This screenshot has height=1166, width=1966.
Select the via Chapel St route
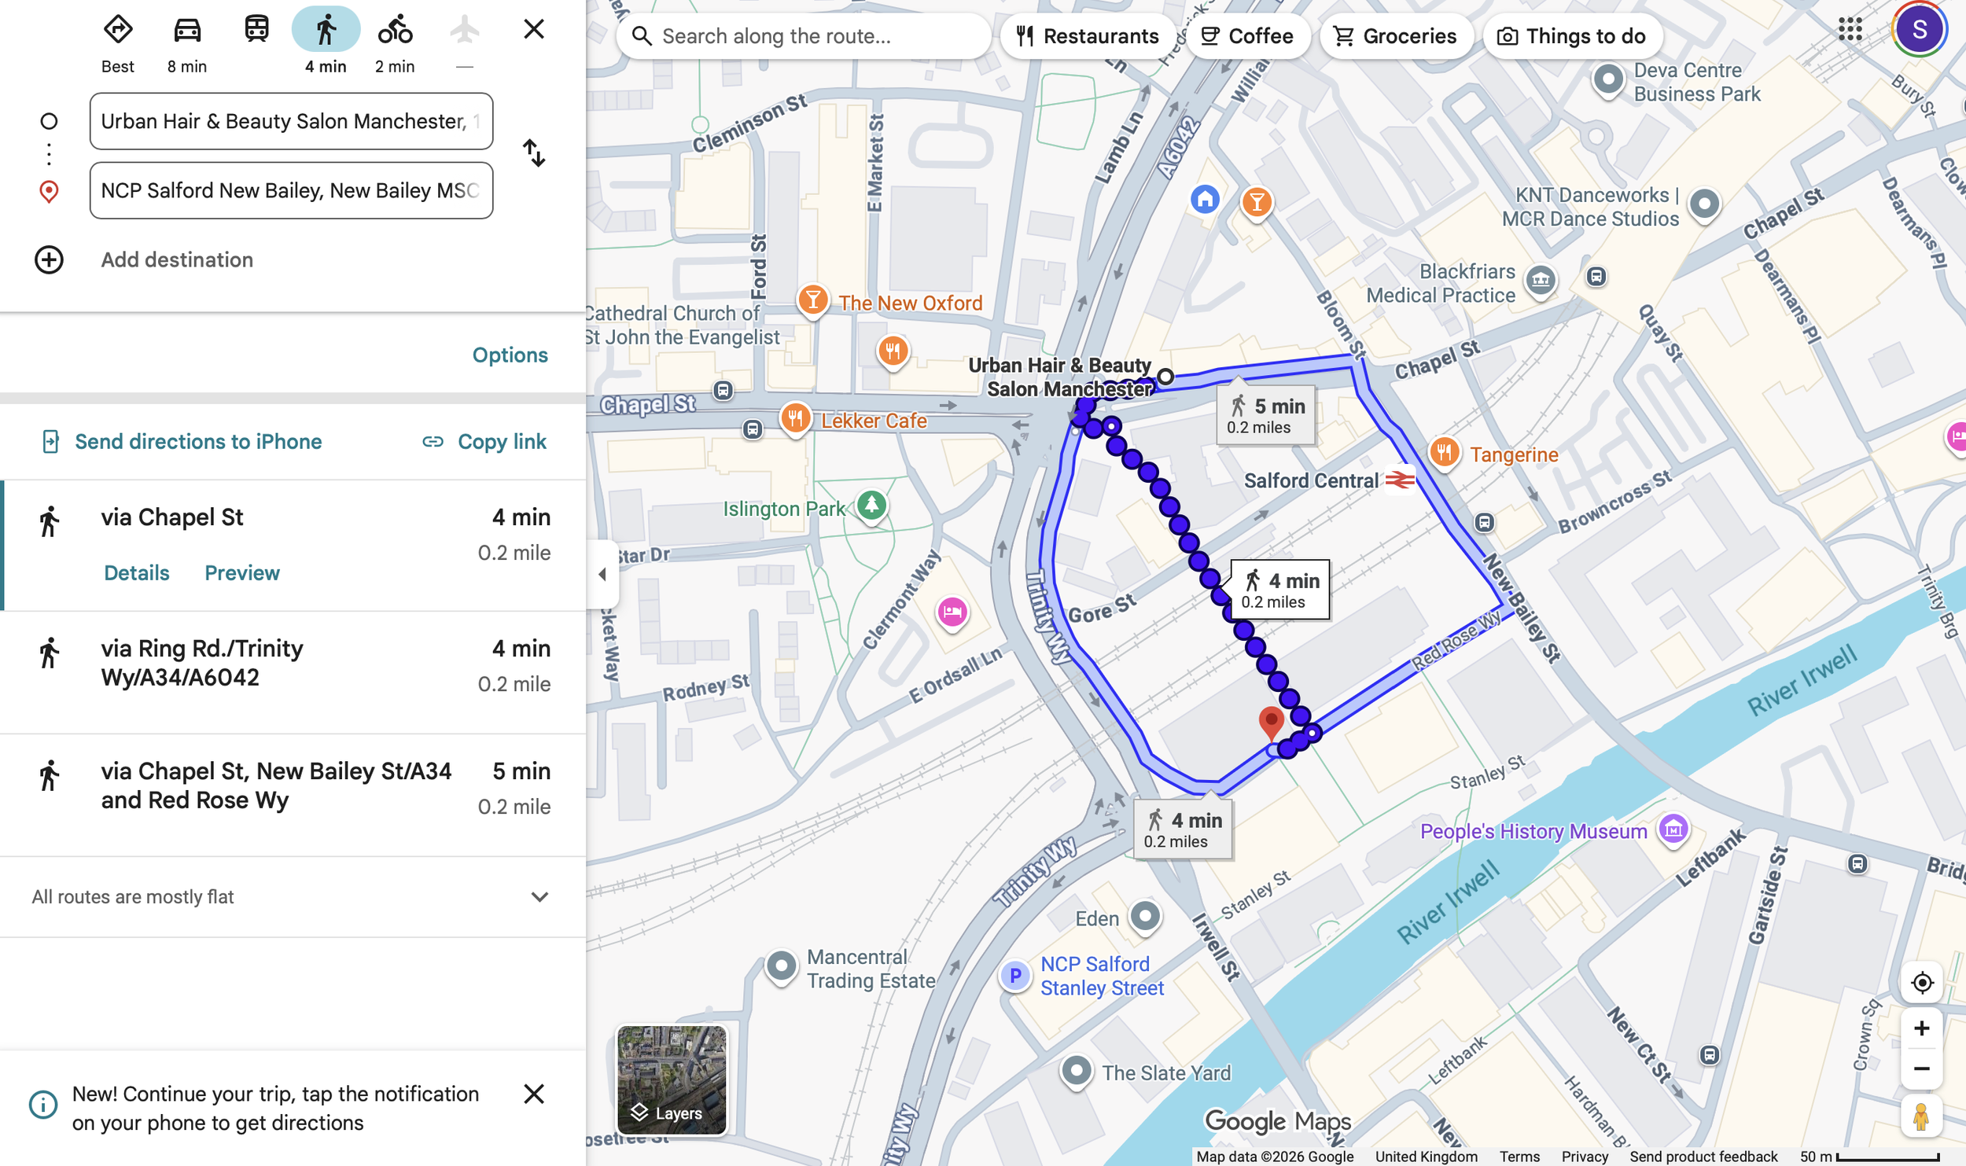[293, 545]
